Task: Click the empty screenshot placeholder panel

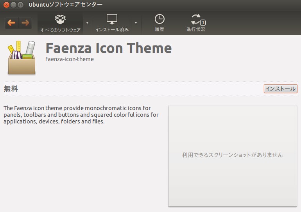Action: [x=233, y=156]
